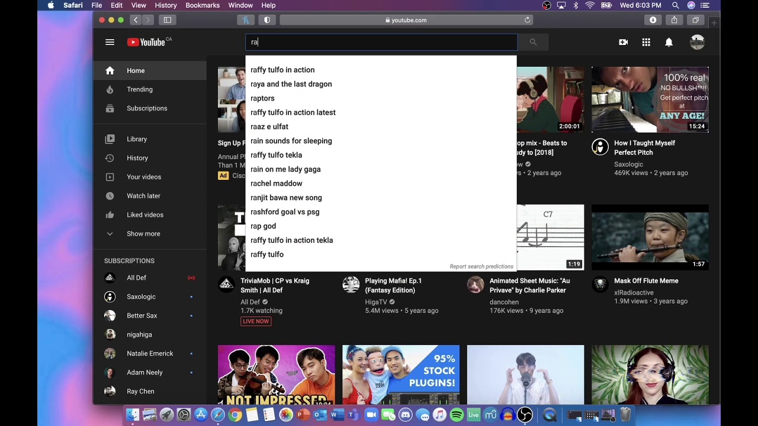This screenshot has height=426, width=758.
Task: Open Spotify from the Dock
Action: (x=456, y=415)
